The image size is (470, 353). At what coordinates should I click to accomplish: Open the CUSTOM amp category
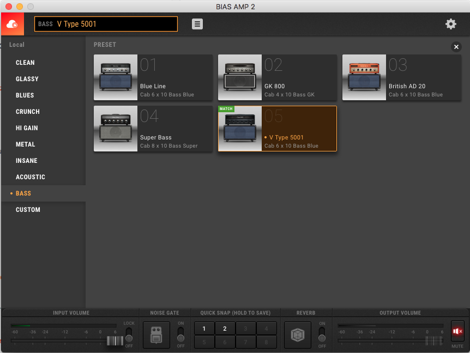coord(28,210)
